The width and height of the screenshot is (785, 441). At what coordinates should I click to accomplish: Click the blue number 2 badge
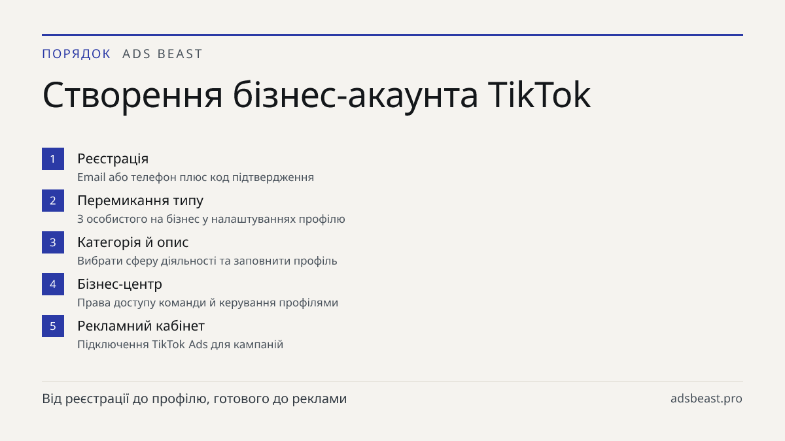coord(53,201)
